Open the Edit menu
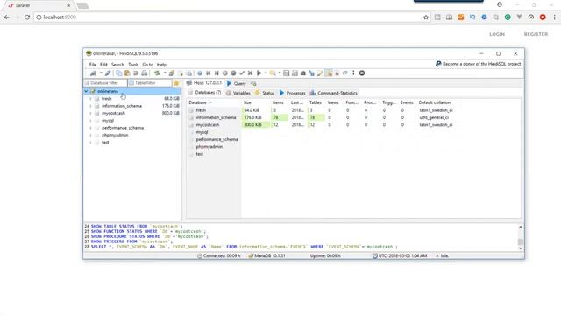 (x=103, y=65)
